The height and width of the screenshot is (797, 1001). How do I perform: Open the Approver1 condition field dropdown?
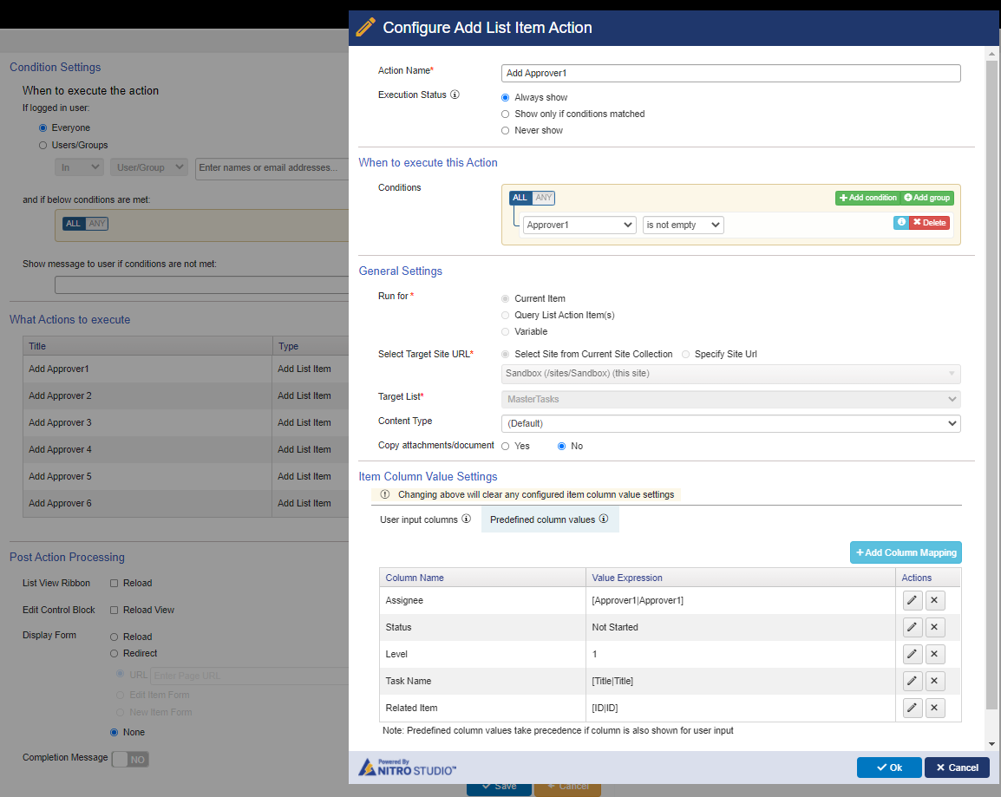[579, 225]
